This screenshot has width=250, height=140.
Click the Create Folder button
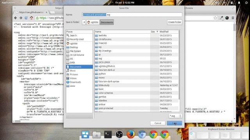(x=175, y=22)
